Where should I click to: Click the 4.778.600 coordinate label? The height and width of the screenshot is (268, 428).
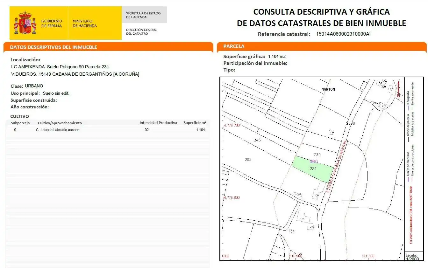pos(232,197)
